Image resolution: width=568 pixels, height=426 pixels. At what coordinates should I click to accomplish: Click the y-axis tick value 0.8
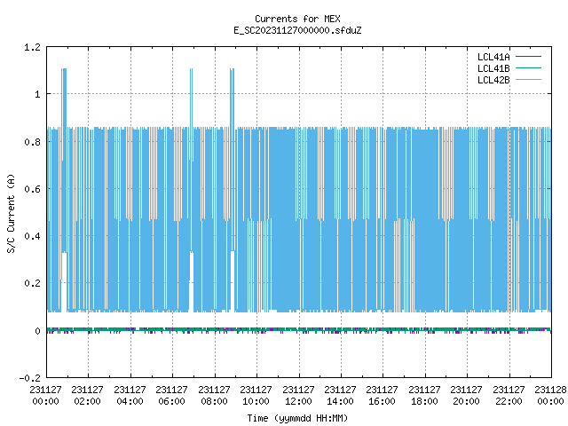coord(32,142)
